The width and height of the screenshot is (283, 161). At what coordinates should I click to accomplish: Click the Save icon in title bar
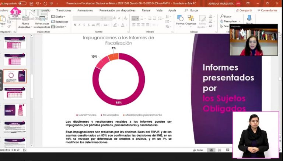coord(31,3)
